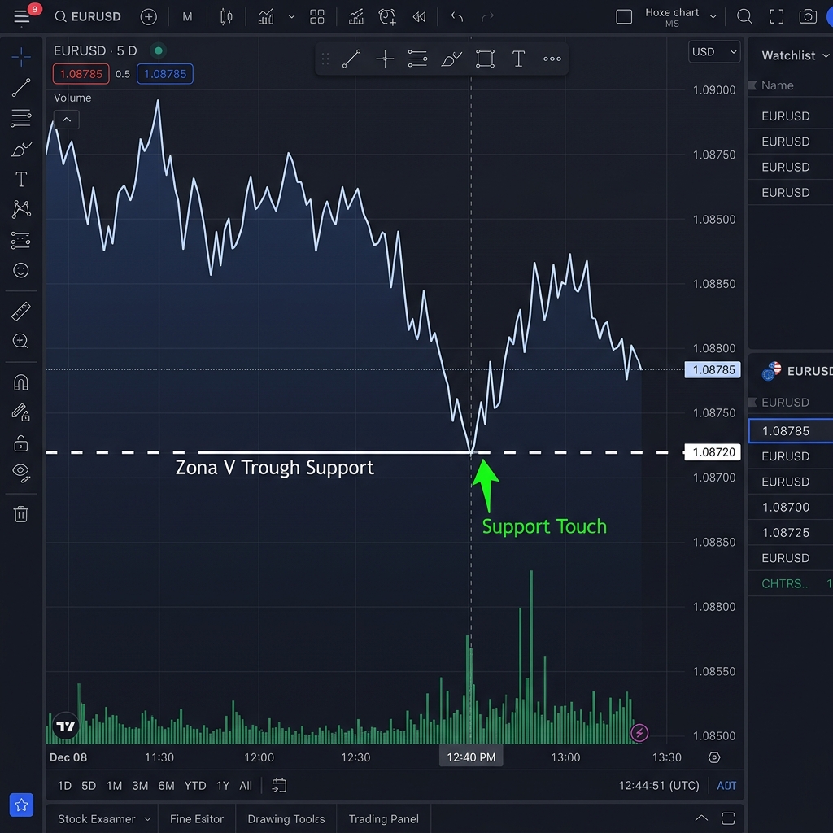833x833 pixels.
Task: Redo the last chart action
Action: (x=488, y=17)
